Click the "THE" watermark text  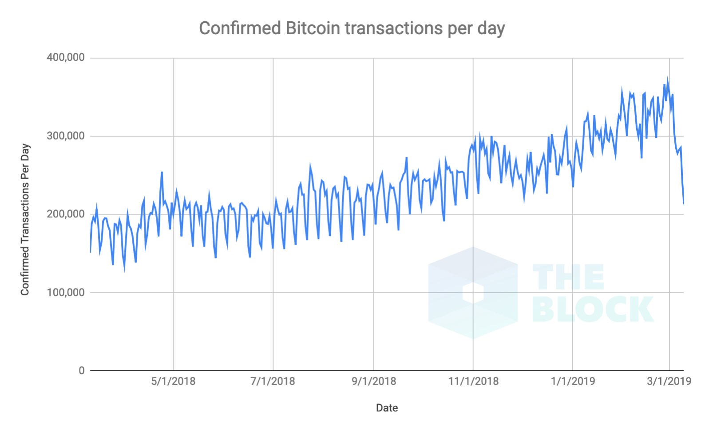click(568, 277)
